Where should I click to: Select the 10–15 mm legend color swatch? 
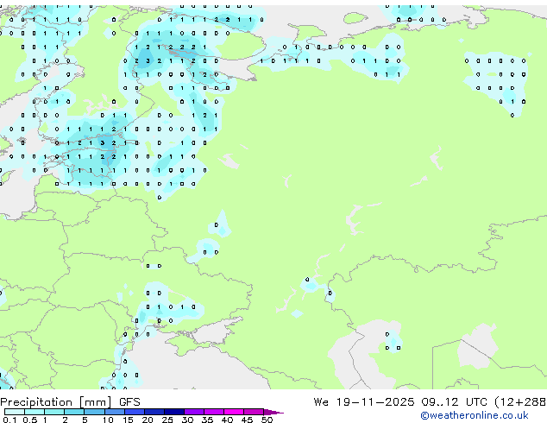point(115,412)
